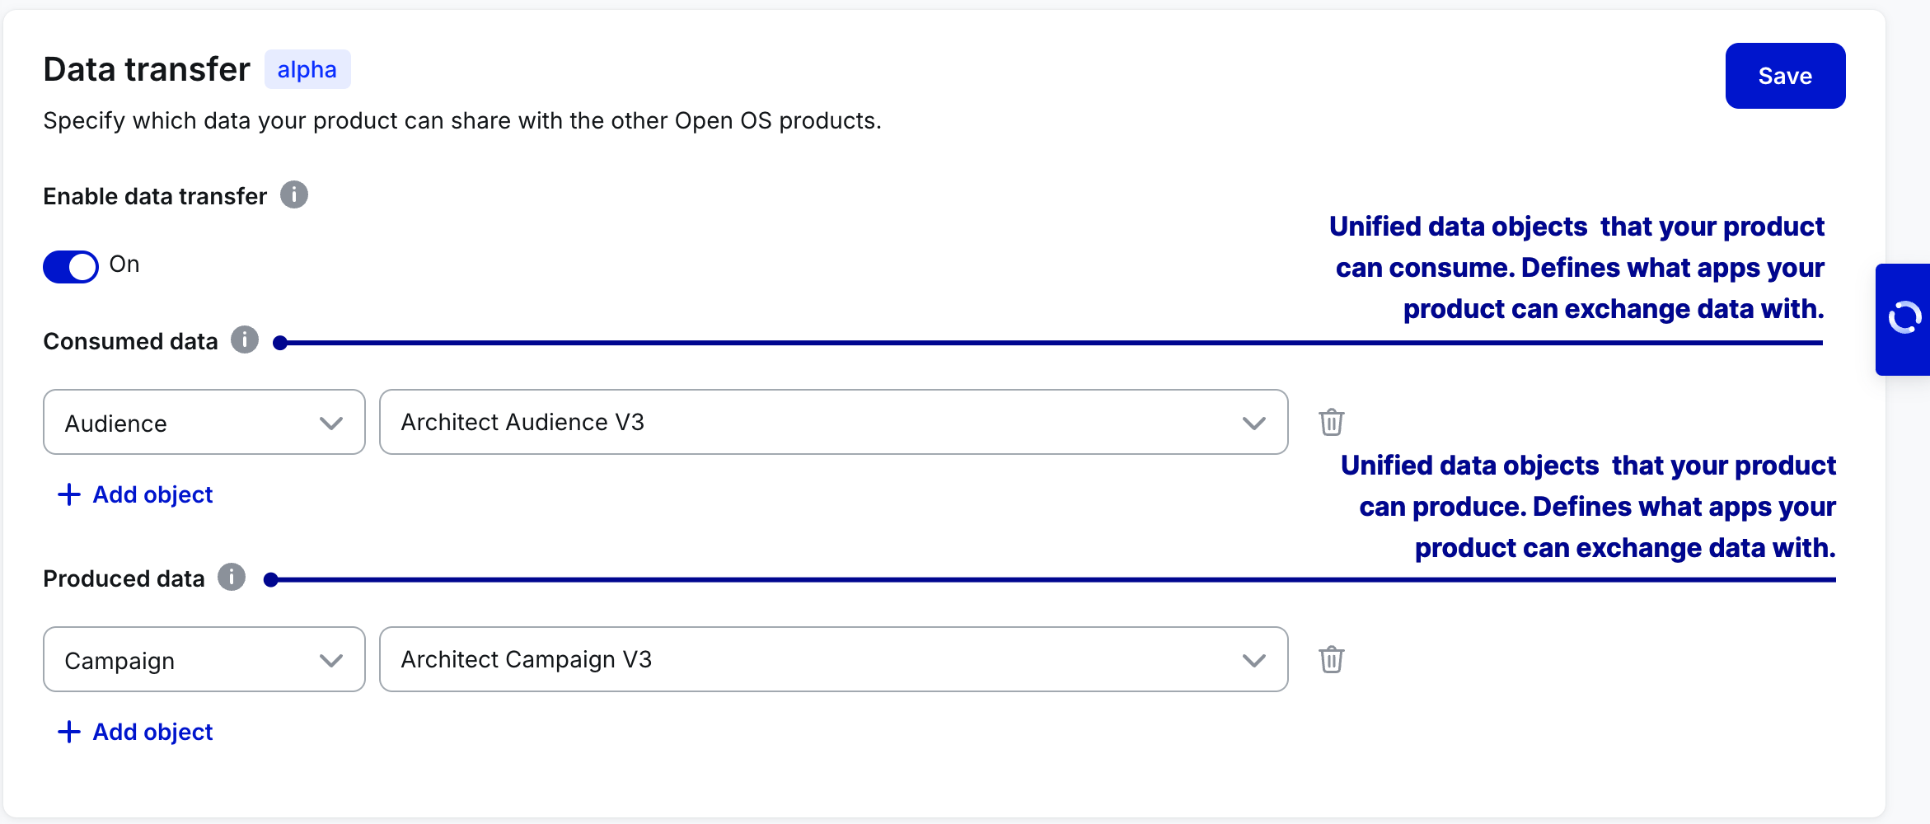Open the Campaign object type dropdown

[204, 659]
